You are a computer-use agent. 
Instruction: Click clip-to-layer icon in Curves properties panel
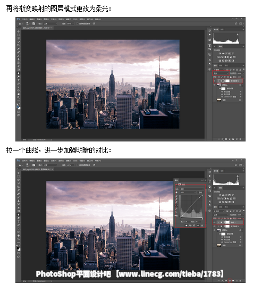186,225
